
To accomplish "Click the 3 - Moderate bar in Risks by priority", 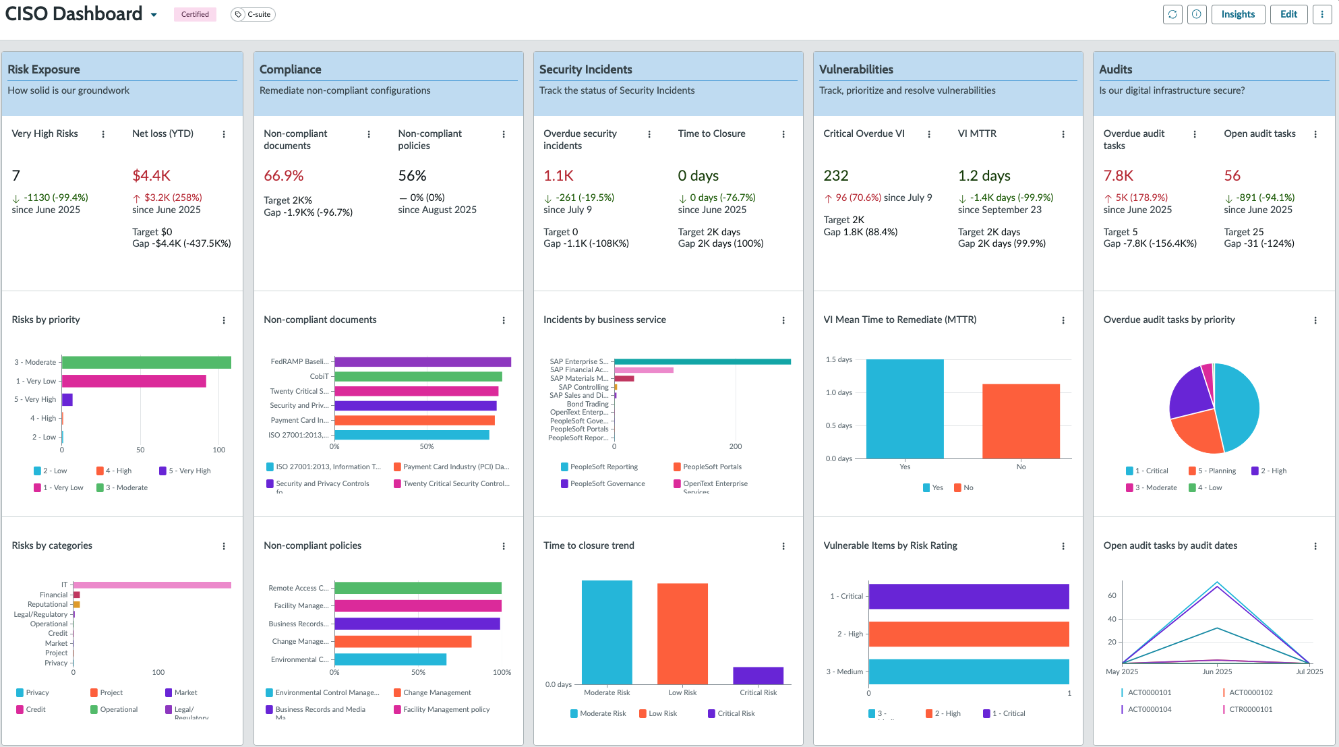I will [146, 363].
